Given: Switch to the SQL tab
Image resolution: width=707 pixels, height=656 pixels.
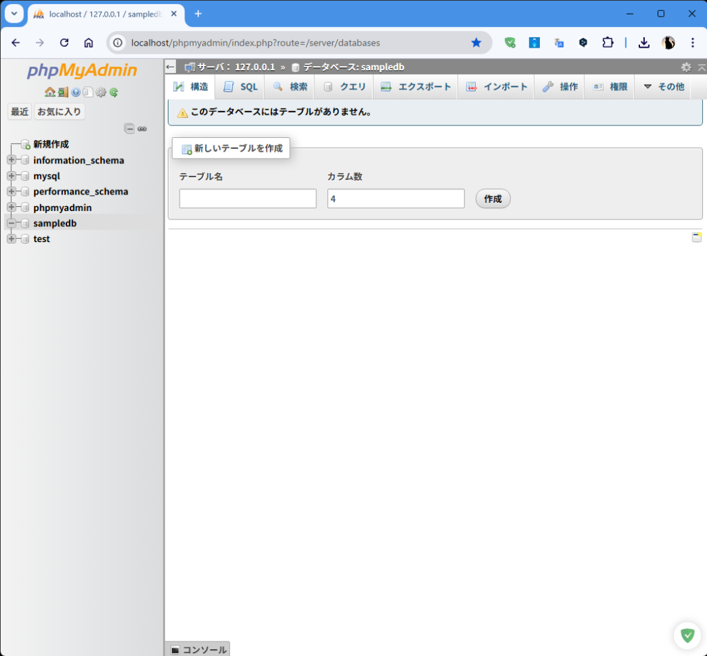Looking at the screenshot, I should 240,87.
